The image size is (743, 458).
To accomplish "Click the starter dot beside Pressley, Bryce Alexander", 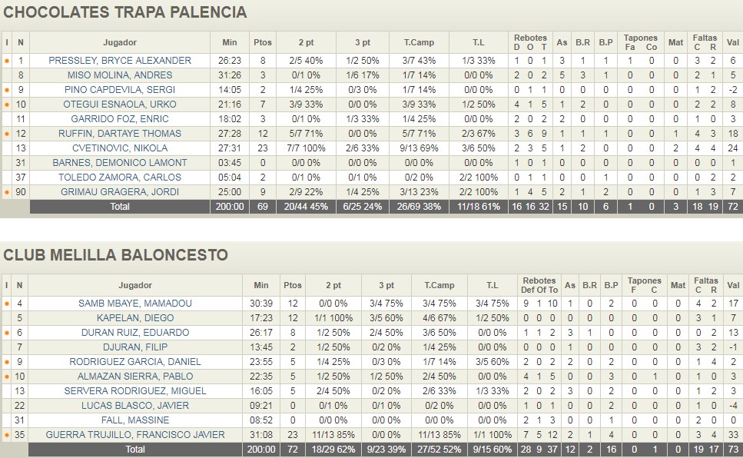I will pos(7,61).
